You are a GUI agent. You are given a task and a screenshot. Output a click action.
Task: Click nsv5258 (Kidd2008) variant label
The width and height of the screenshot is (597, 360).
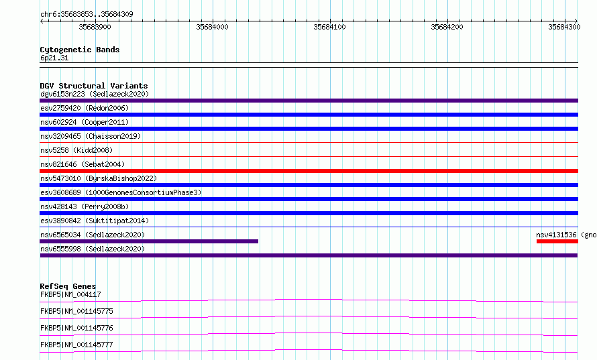(76, 150)
